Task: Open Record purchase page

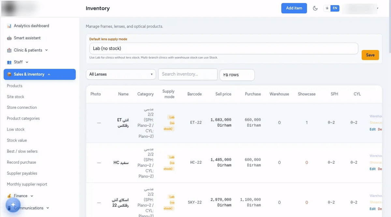Action: tap(22, 162)
